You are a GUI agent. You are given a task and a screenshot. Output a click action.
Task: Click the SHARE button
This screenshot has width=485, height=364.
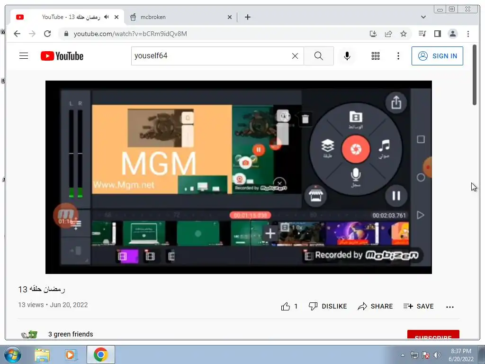[x=375, y=307]
